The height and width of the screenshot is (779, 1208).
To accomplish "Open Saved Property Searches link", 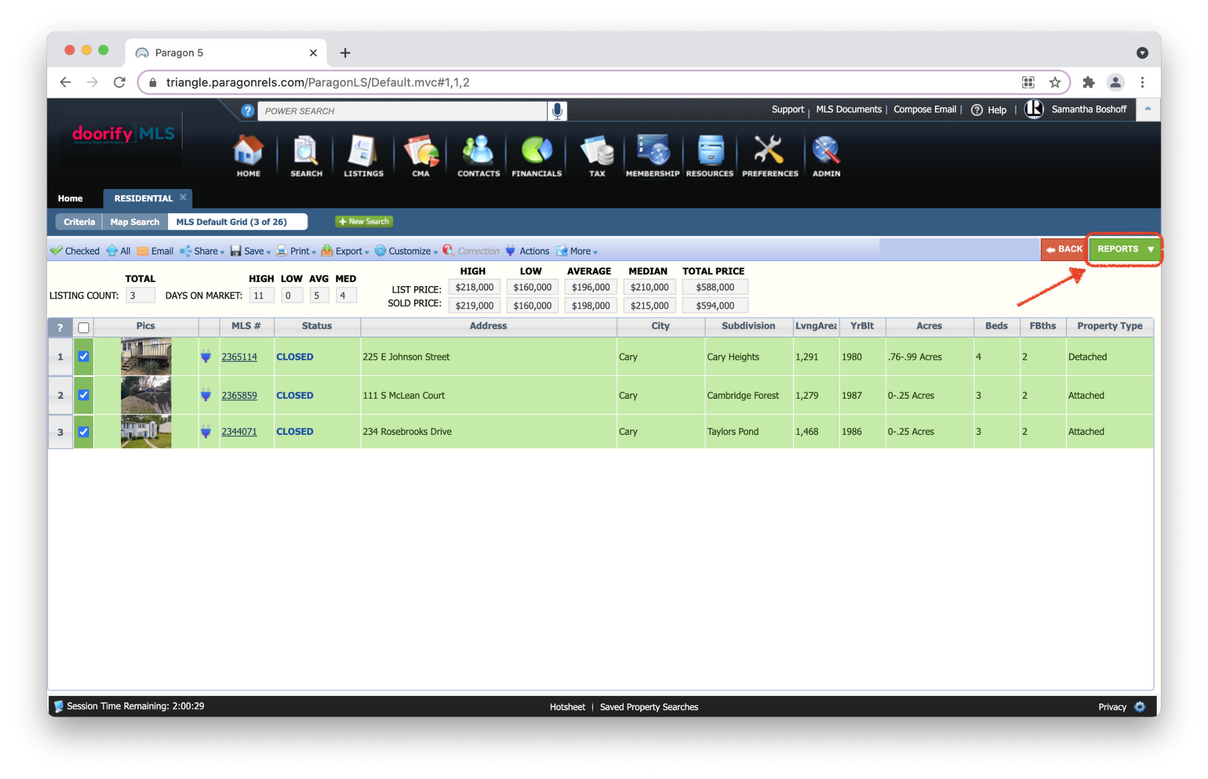I will [x=649, y=707].
